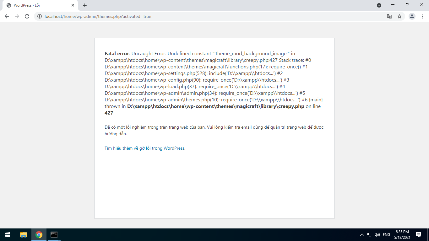Show hidden system tray icons
The width and height of the screenshot is (429, 241).
[362, 235]
